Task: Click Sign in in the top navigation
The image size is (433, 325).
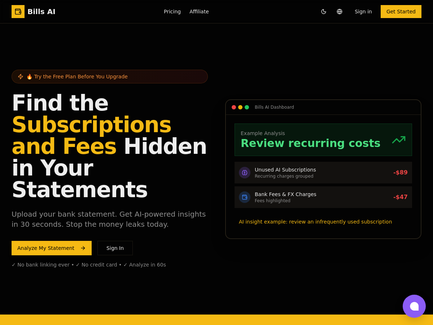Action: tap(363, 12)
